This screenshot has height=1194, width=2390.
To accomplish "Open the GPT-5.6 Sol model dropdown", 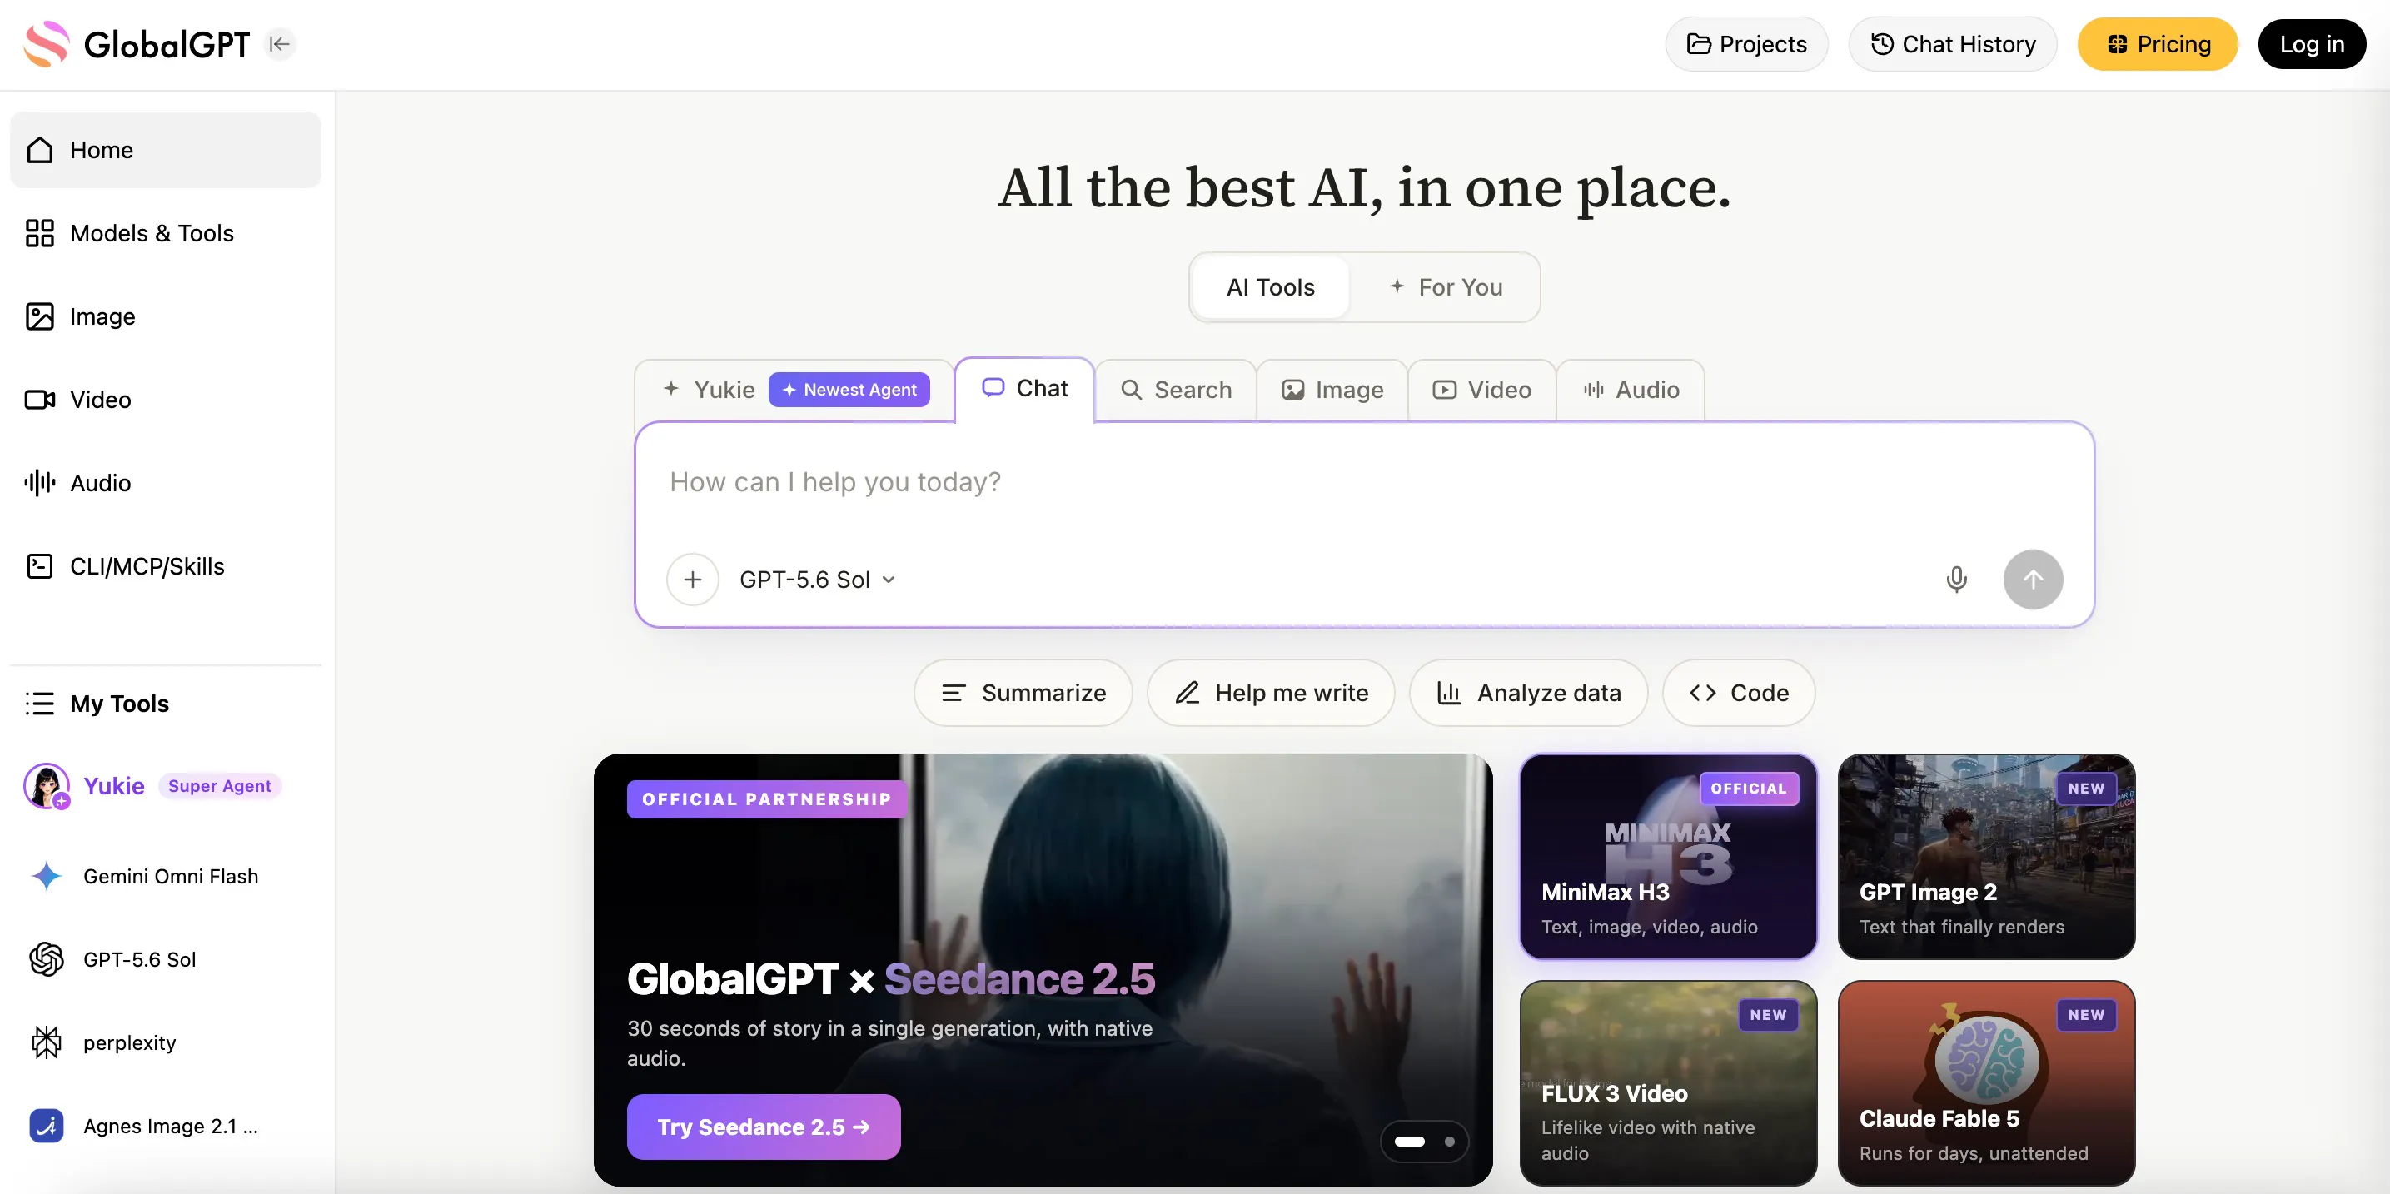I will 818,579.
